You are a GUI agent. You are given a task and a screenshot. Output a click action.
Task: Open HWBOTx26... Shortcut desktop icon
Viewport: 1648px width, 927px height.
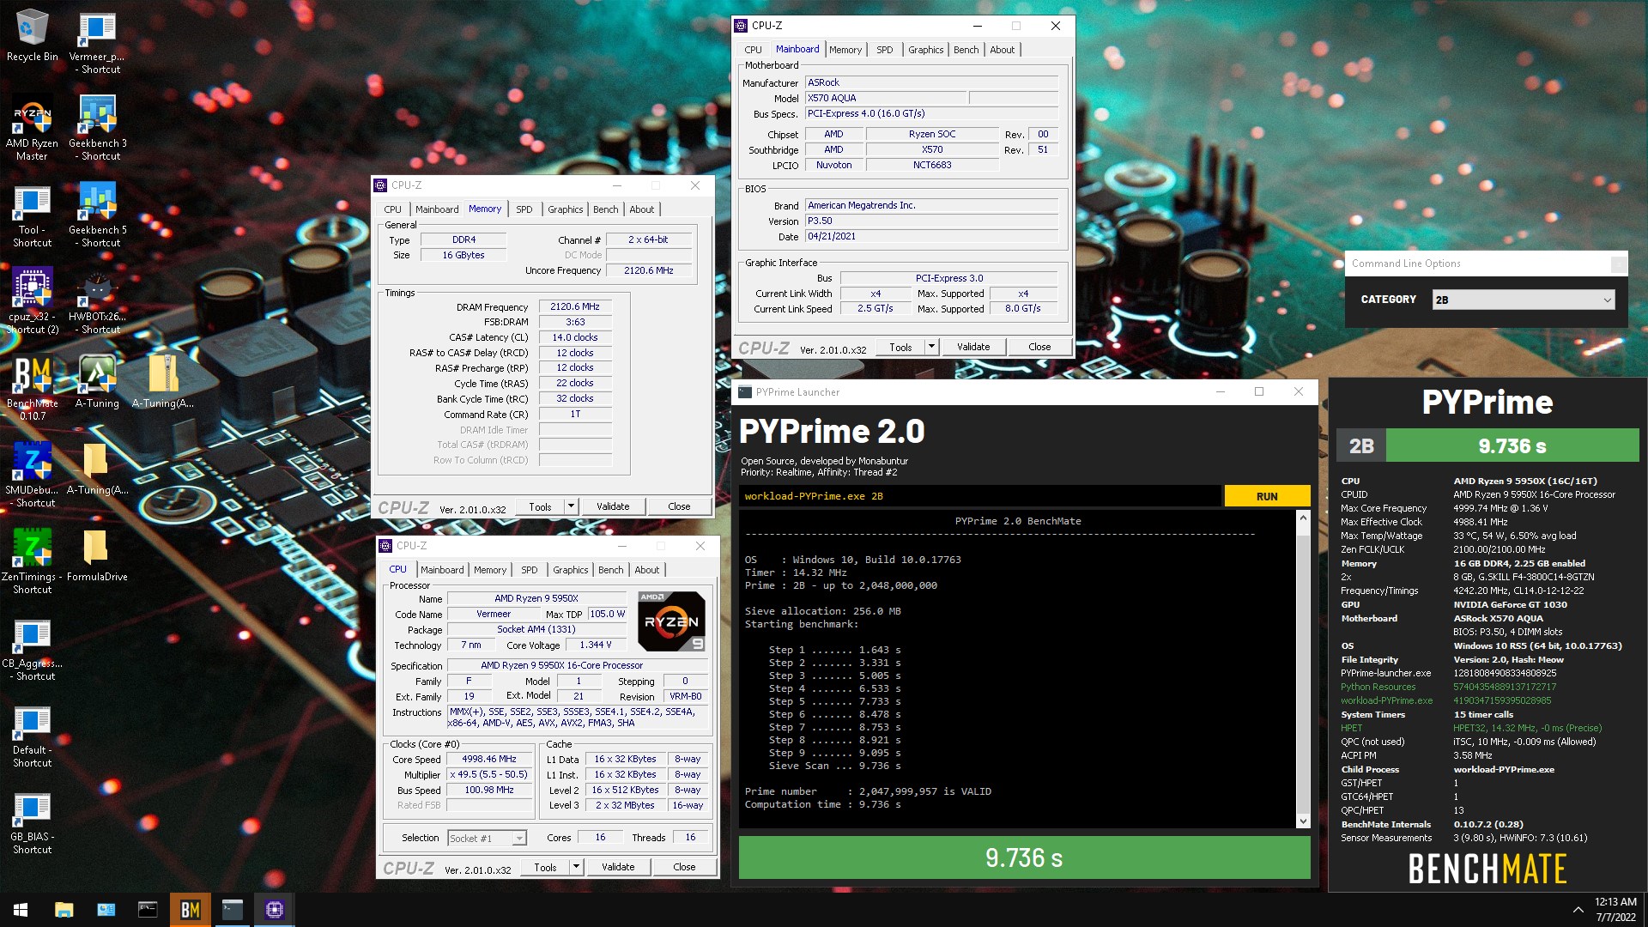click(97, 302)
